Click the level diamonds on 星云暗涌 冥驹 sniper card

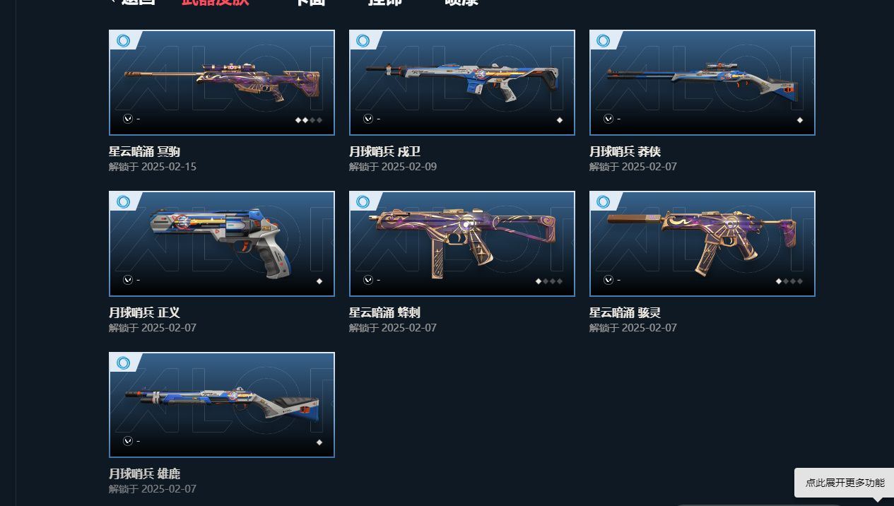point(309,120)
